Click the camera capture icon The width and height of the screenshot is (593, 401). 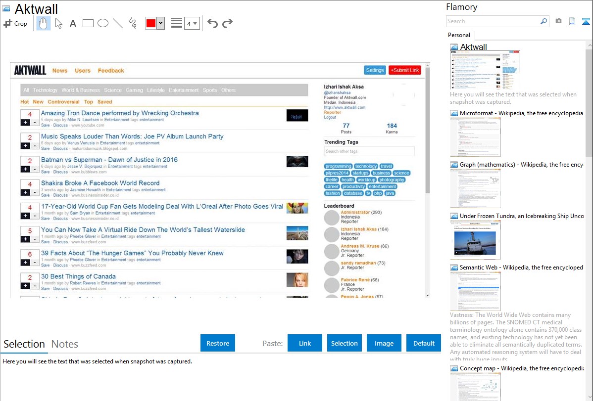click(558, 21)
